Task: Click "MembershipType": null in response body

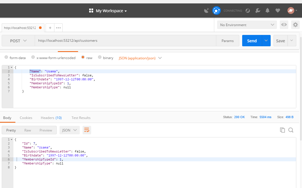Action: (42, 163)
